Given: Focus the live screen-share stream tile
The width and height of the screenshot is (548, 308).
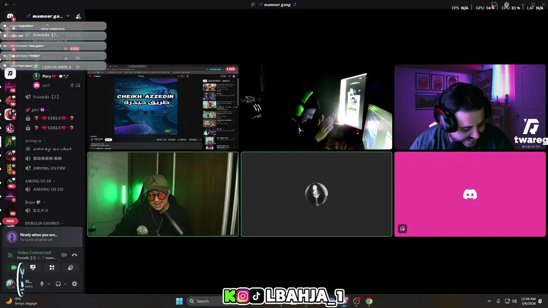Looking at the screenshot, I should 163,107.
